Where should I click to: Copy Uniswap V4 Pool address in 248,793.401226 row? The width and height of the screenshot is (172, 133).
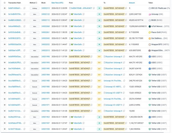pos(124,81)
